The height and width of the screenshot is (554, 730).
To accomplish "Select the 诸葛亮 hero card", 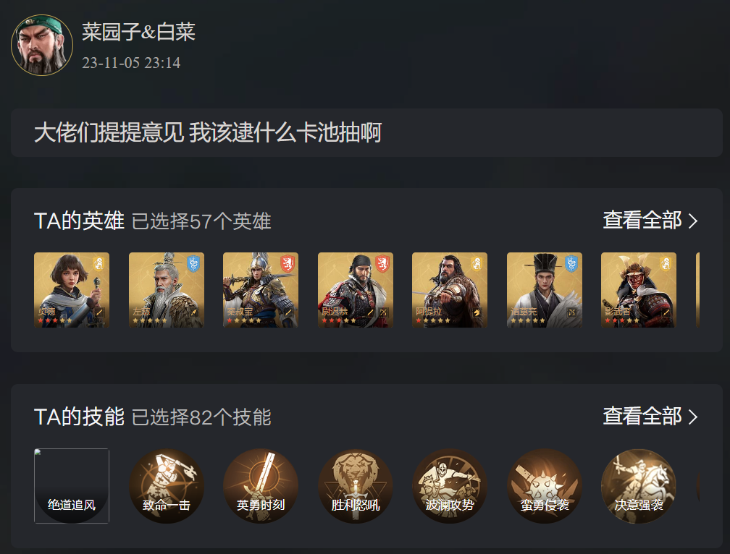I will tap(545, 290).
